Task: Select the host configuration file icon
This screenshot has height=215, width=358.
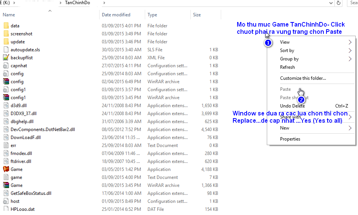Action: pos(6,201)
